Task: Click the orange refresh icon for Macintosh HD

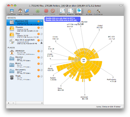Action: [x=38, y=21]
